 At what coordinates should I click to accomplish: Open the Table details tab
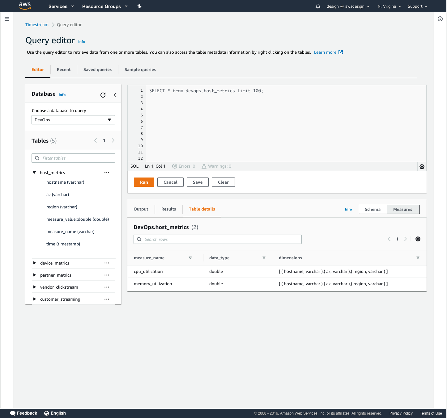coord(202,209)
